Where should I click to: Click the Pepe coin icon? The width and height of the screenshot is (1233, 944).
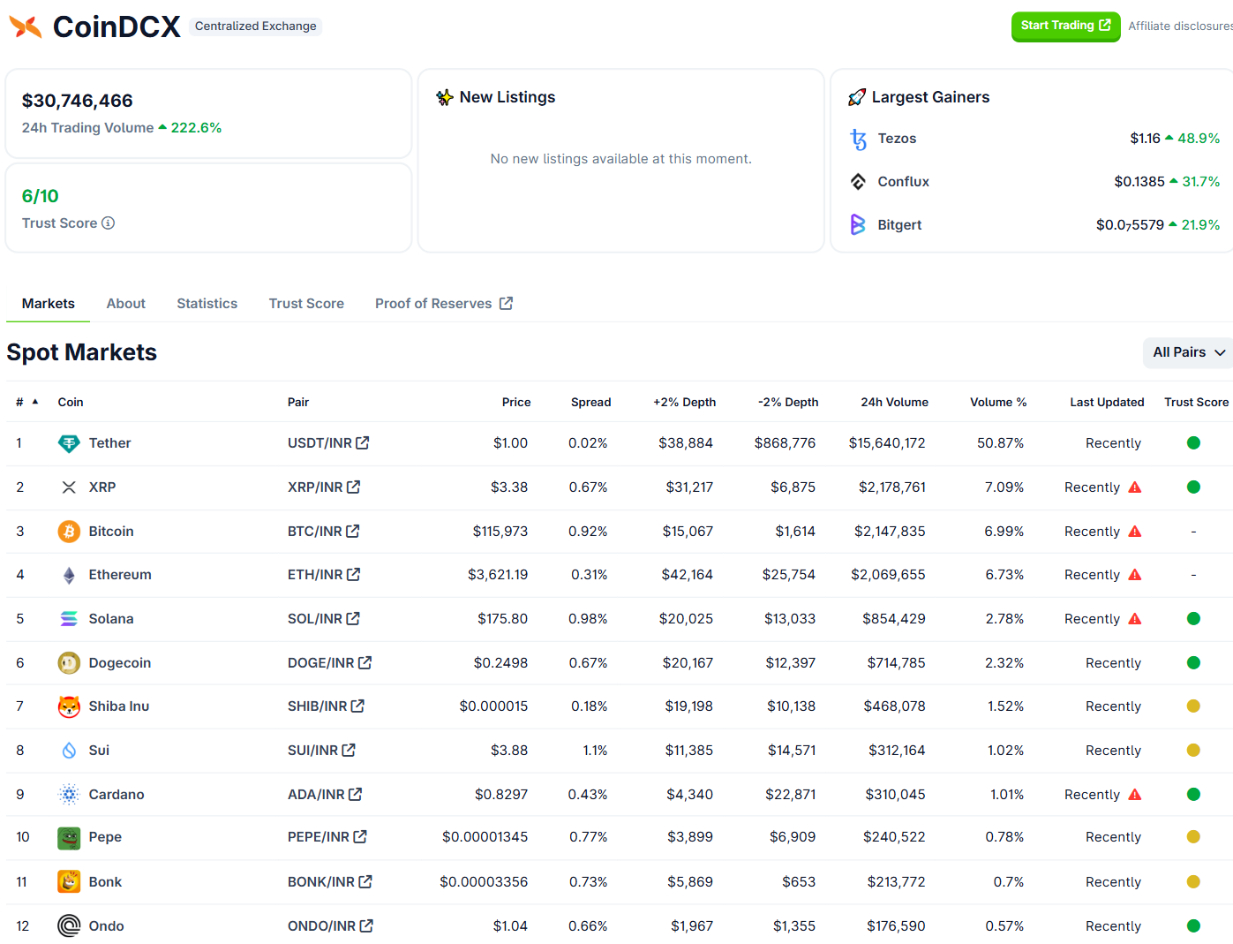click(69, 837)
